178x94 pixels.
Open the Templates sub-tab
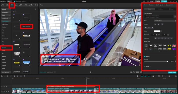(x=160, y=9)
